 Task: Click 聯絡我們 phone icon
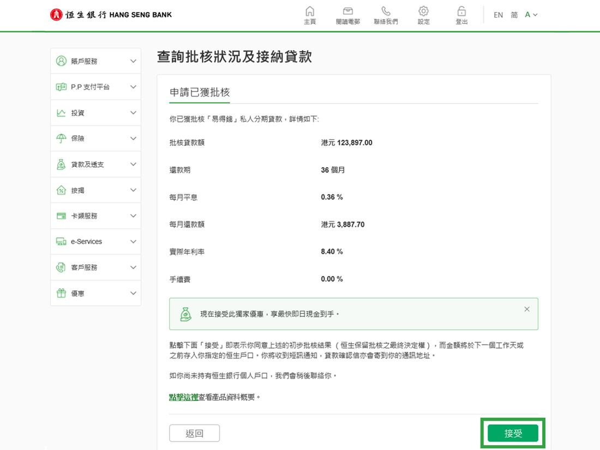pos(386,11)
